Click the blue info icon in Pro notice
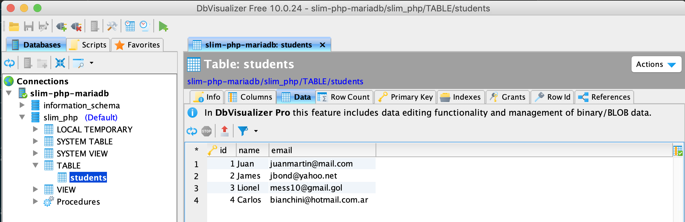 point(192,113)
